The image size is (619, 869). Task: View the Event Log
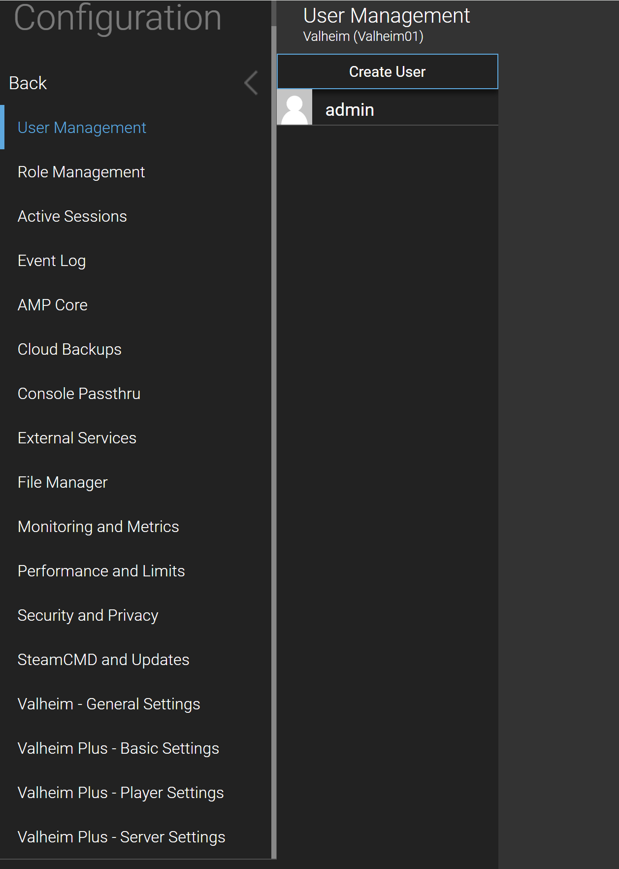[x=52, y=261]
